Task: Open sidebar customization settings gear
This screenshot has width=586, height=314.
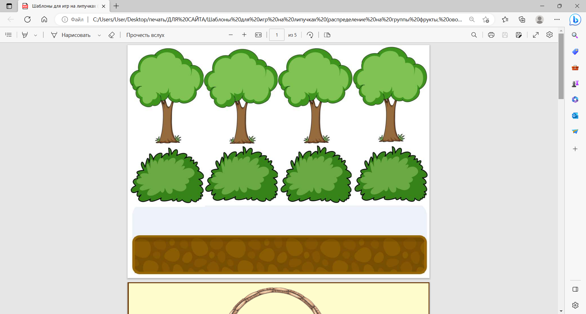Action: click(575, 305)
